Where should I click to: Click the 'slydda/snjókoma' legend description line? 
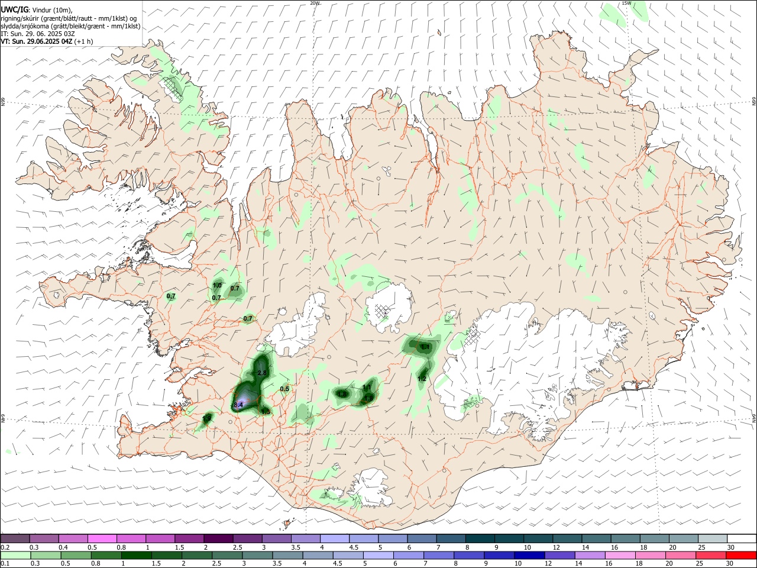click(x=70, y=26)
